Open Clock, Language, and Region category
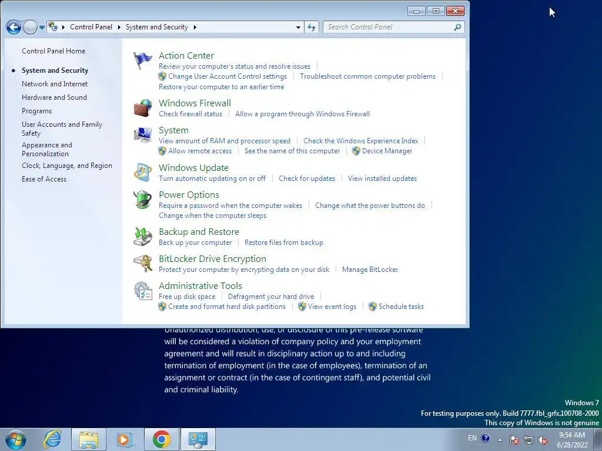This screenshot has width=602, height=451. pos(67,166)
